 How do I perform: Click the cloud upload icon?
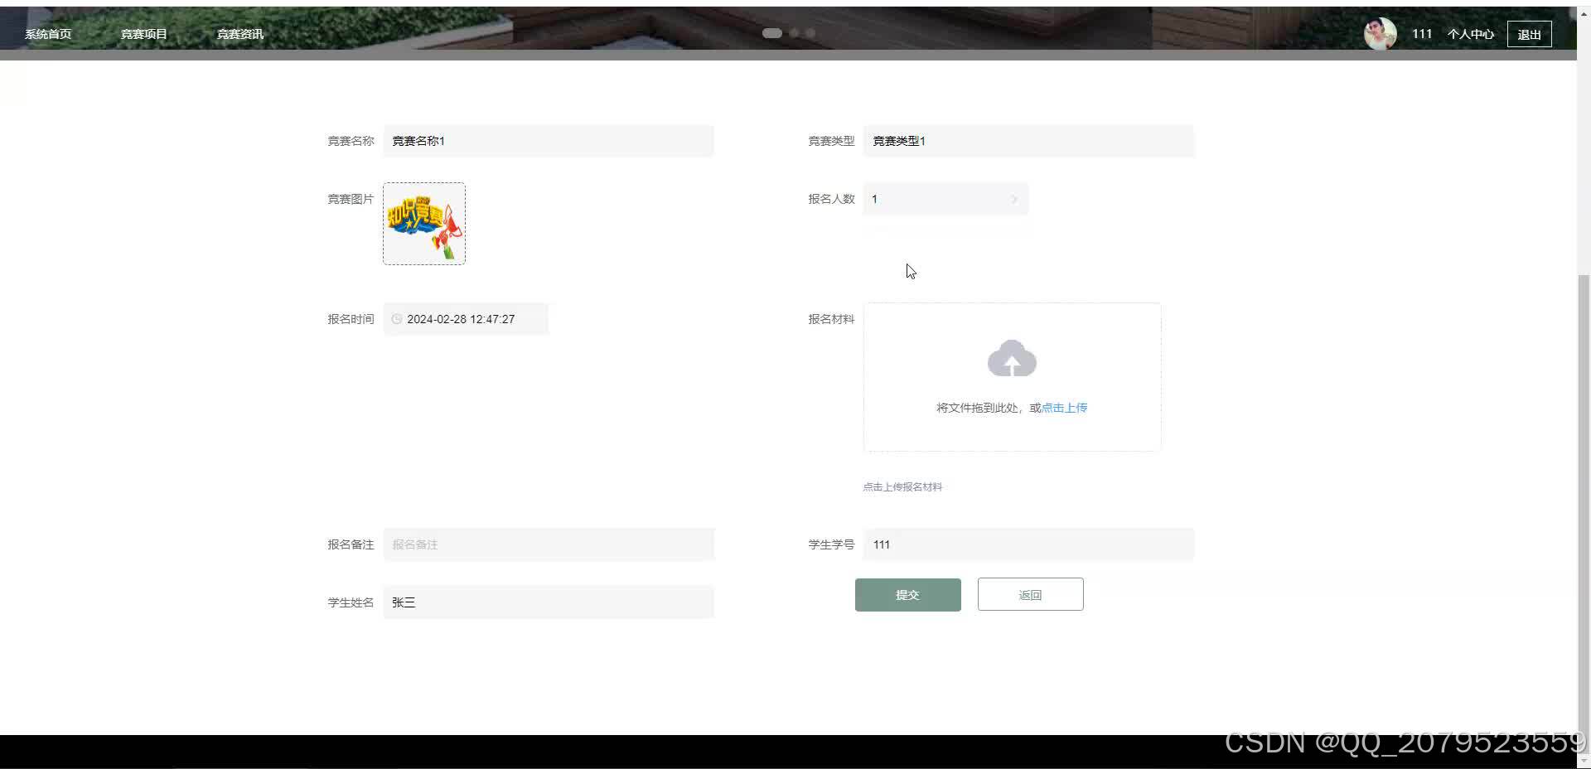pyautogui.click(x=1012, y=358)
